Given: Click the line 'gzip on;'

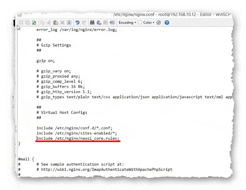Looking at the screenshot, I should tap(45, 61).
